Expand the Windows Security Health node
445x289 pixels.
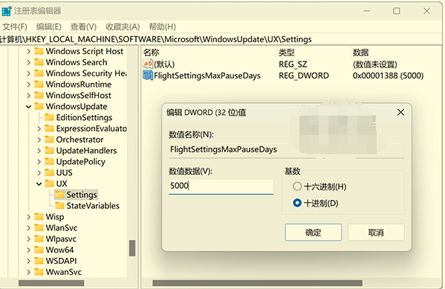point(28,73)
